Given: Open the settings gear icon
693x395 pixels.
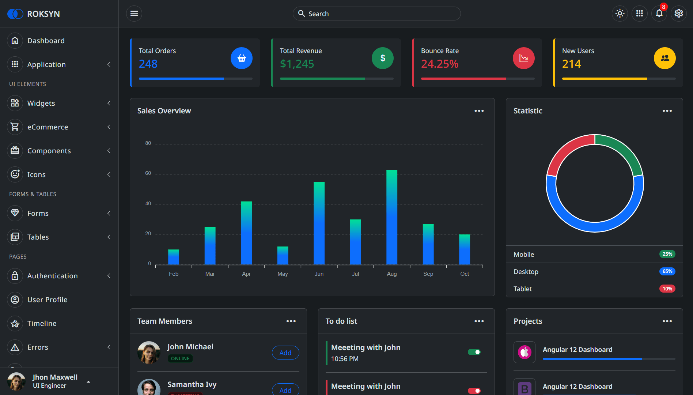Looking at the screenshot, I should click(x=679, y=14).
